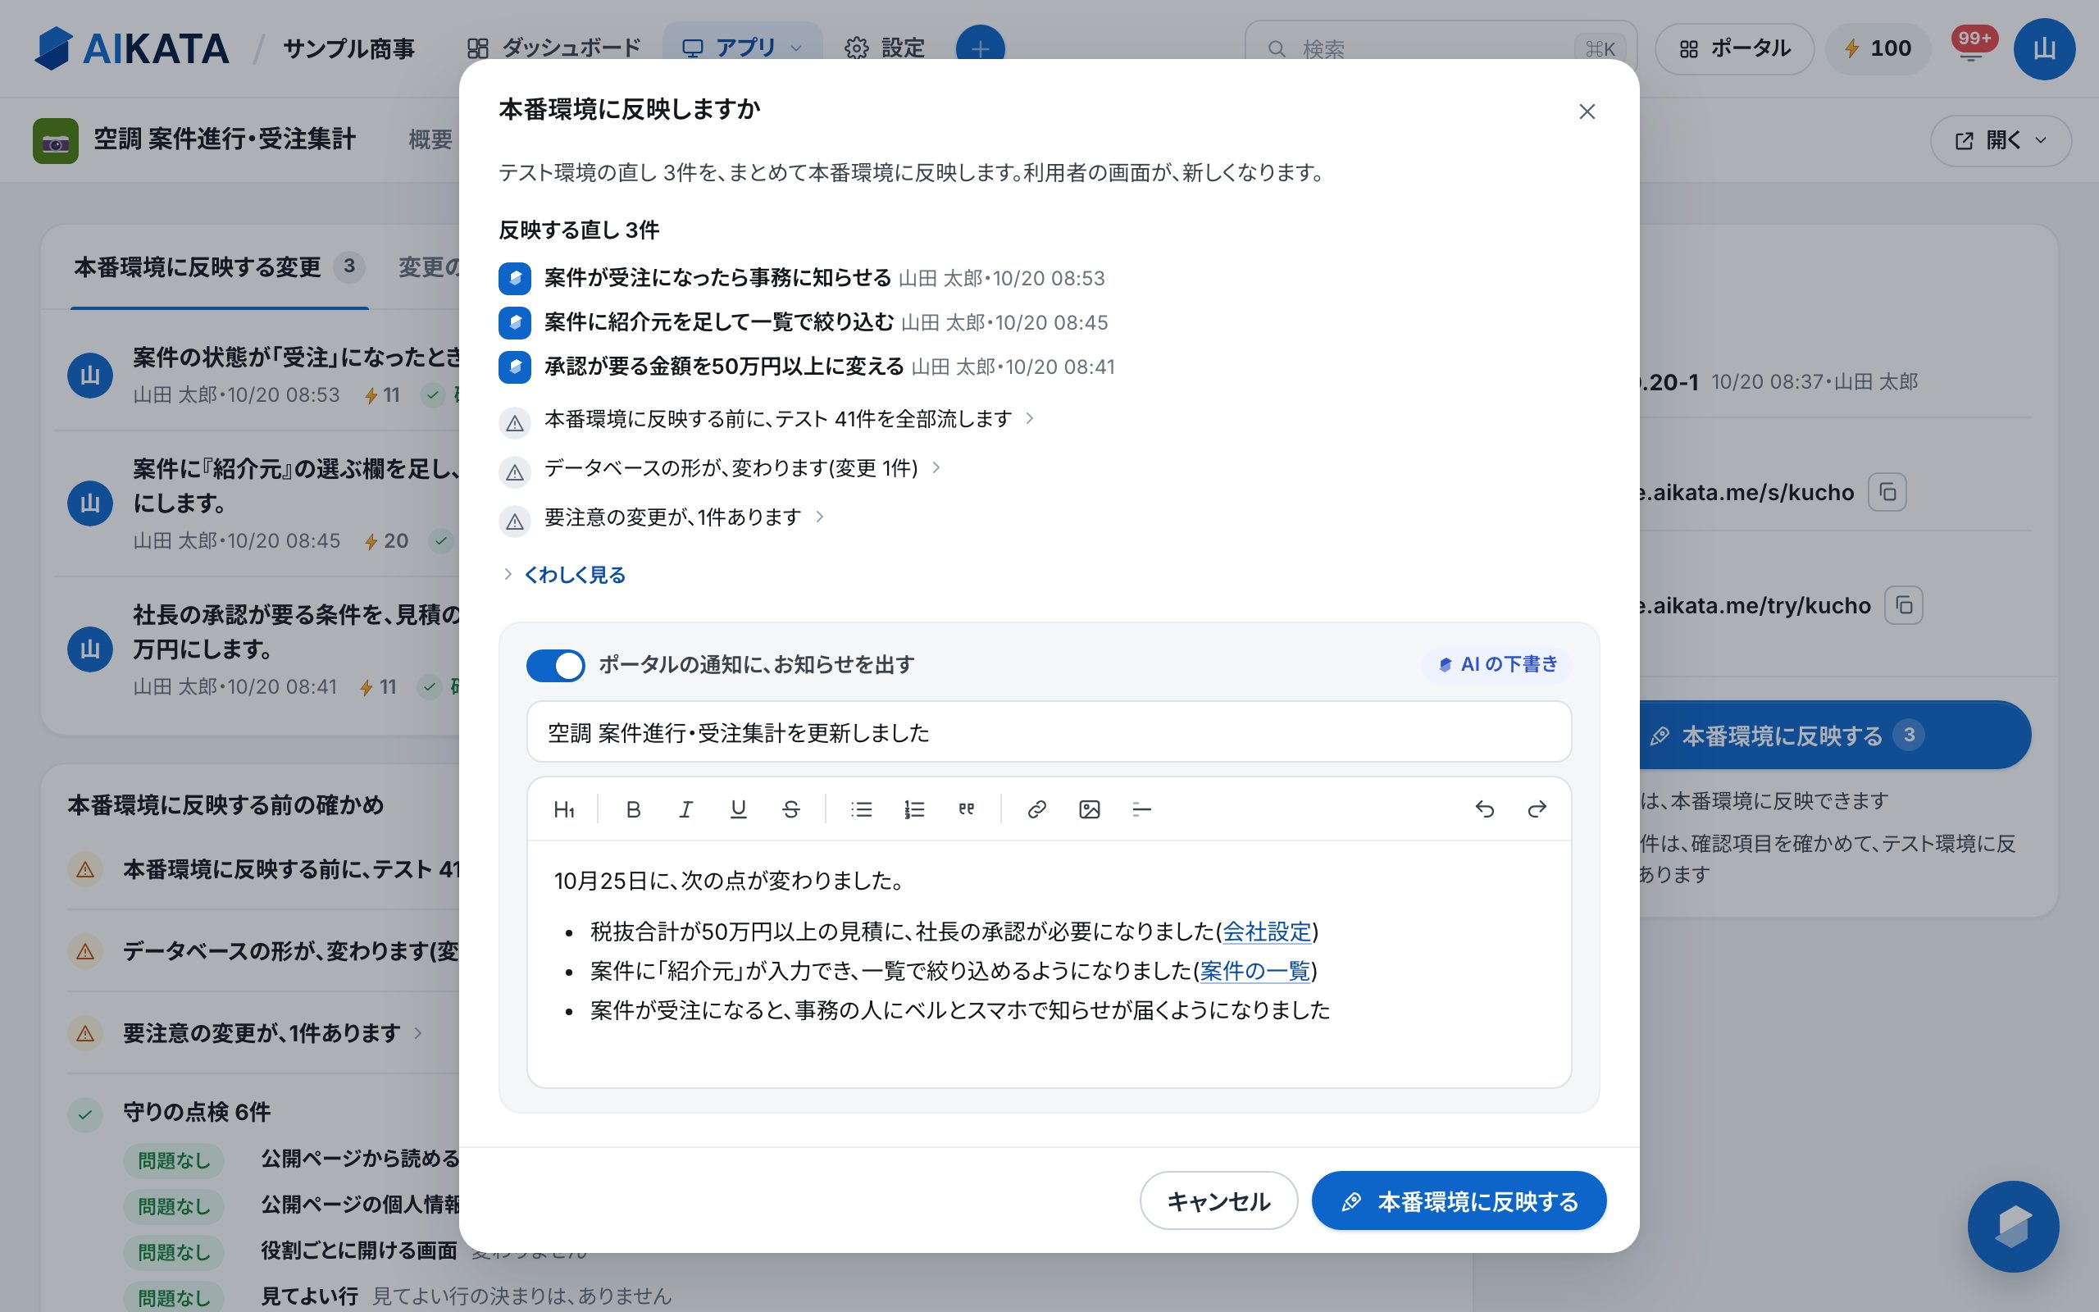2099x1312 pixels.
Task: Toggle underline formatting in the editor
Action: tap(738, 809)
